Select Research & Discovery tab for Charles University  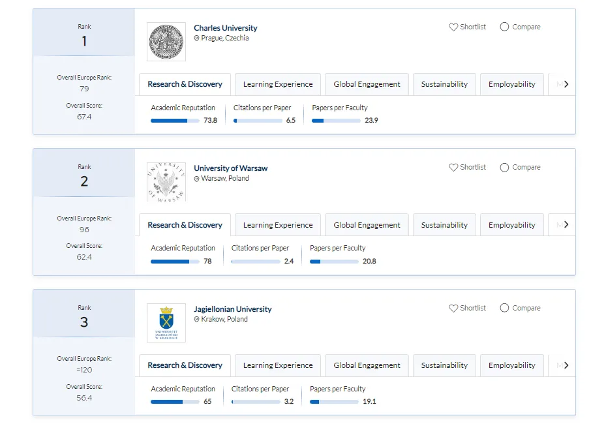coord(185,84)
